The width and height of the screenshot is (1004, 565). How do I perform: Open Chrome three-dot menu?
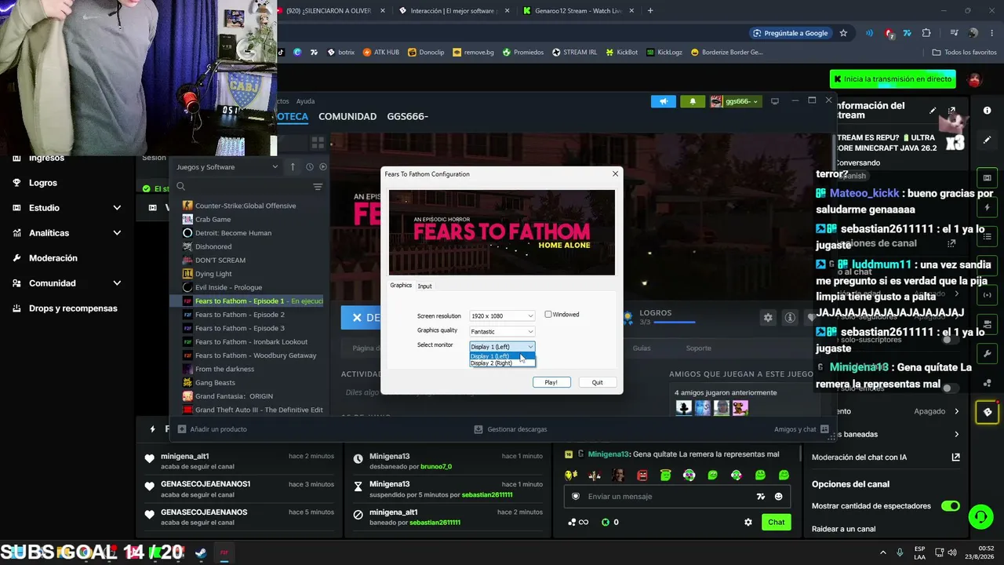pyautogui.click(x=992, y=33)
